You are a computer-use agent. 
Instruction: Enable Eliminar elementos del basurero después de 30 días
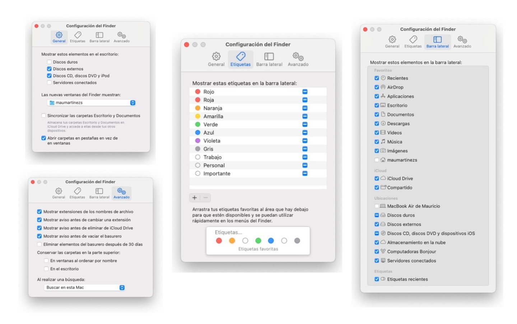[x=39, y=244]
